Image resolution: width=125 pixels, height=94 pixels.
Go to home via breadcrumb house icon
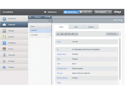coord(30,17)
